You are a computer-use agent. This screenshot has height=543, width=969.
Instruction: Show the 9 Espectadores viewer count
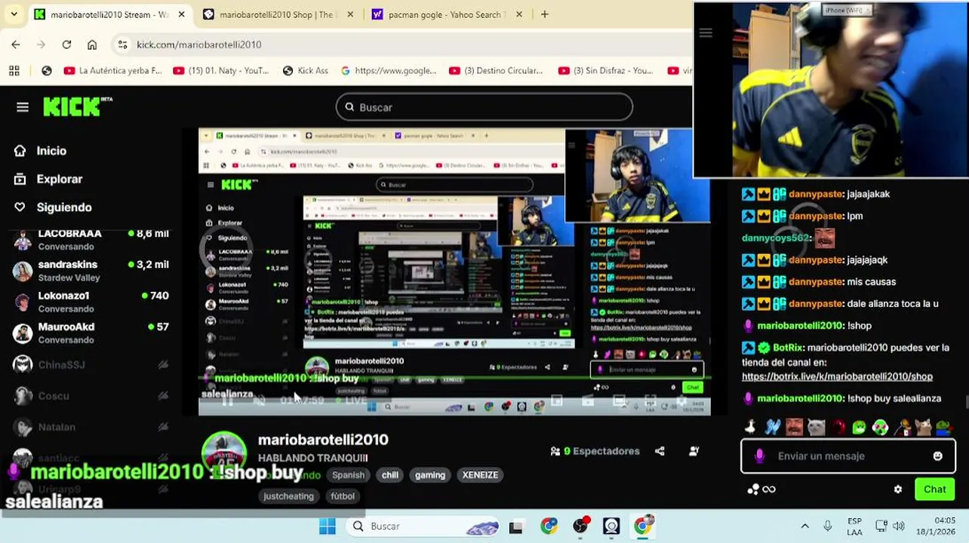pos(595,451)
